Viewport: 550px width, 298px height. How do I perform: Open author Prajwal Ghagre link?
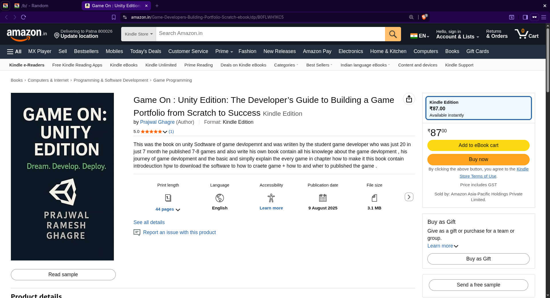(157, 122)
